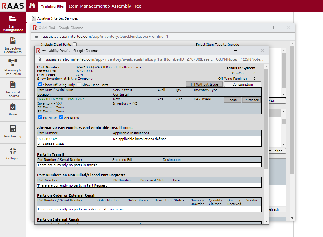Click Item Management in the breadcrumb

pos(88,6)
